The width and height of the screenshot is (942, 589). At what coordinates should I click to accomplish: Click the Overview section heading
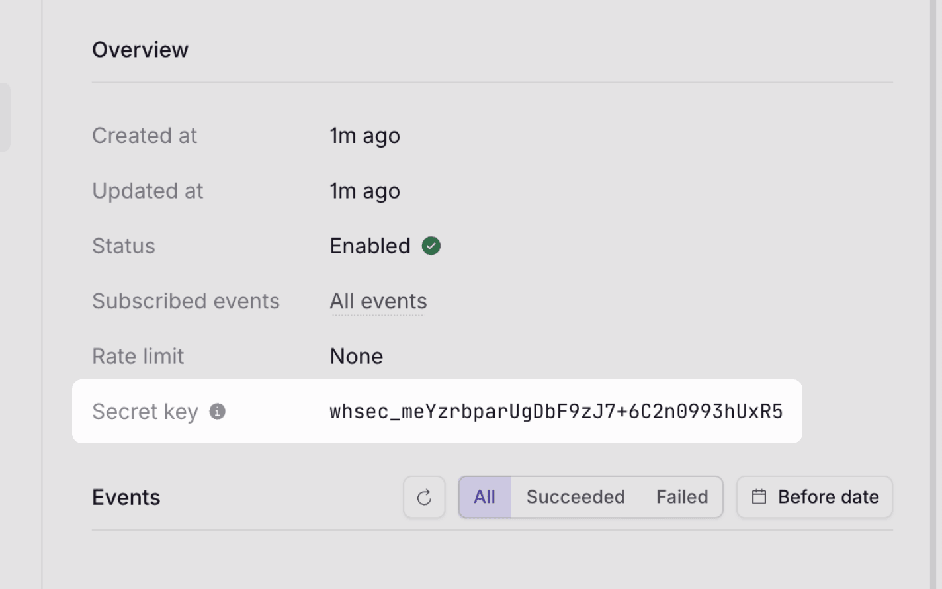point(140,49)
